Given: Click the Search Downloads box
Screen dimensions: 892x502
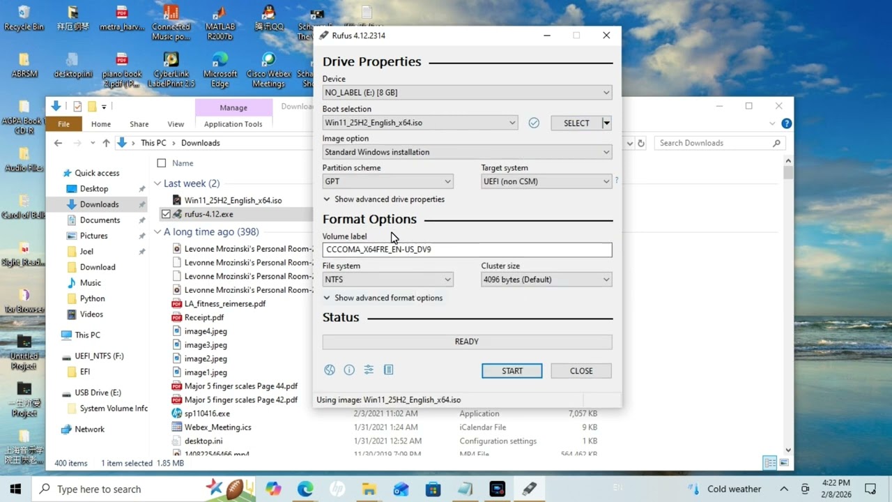Looking at the screenshot, I should [x=720, y=143].
